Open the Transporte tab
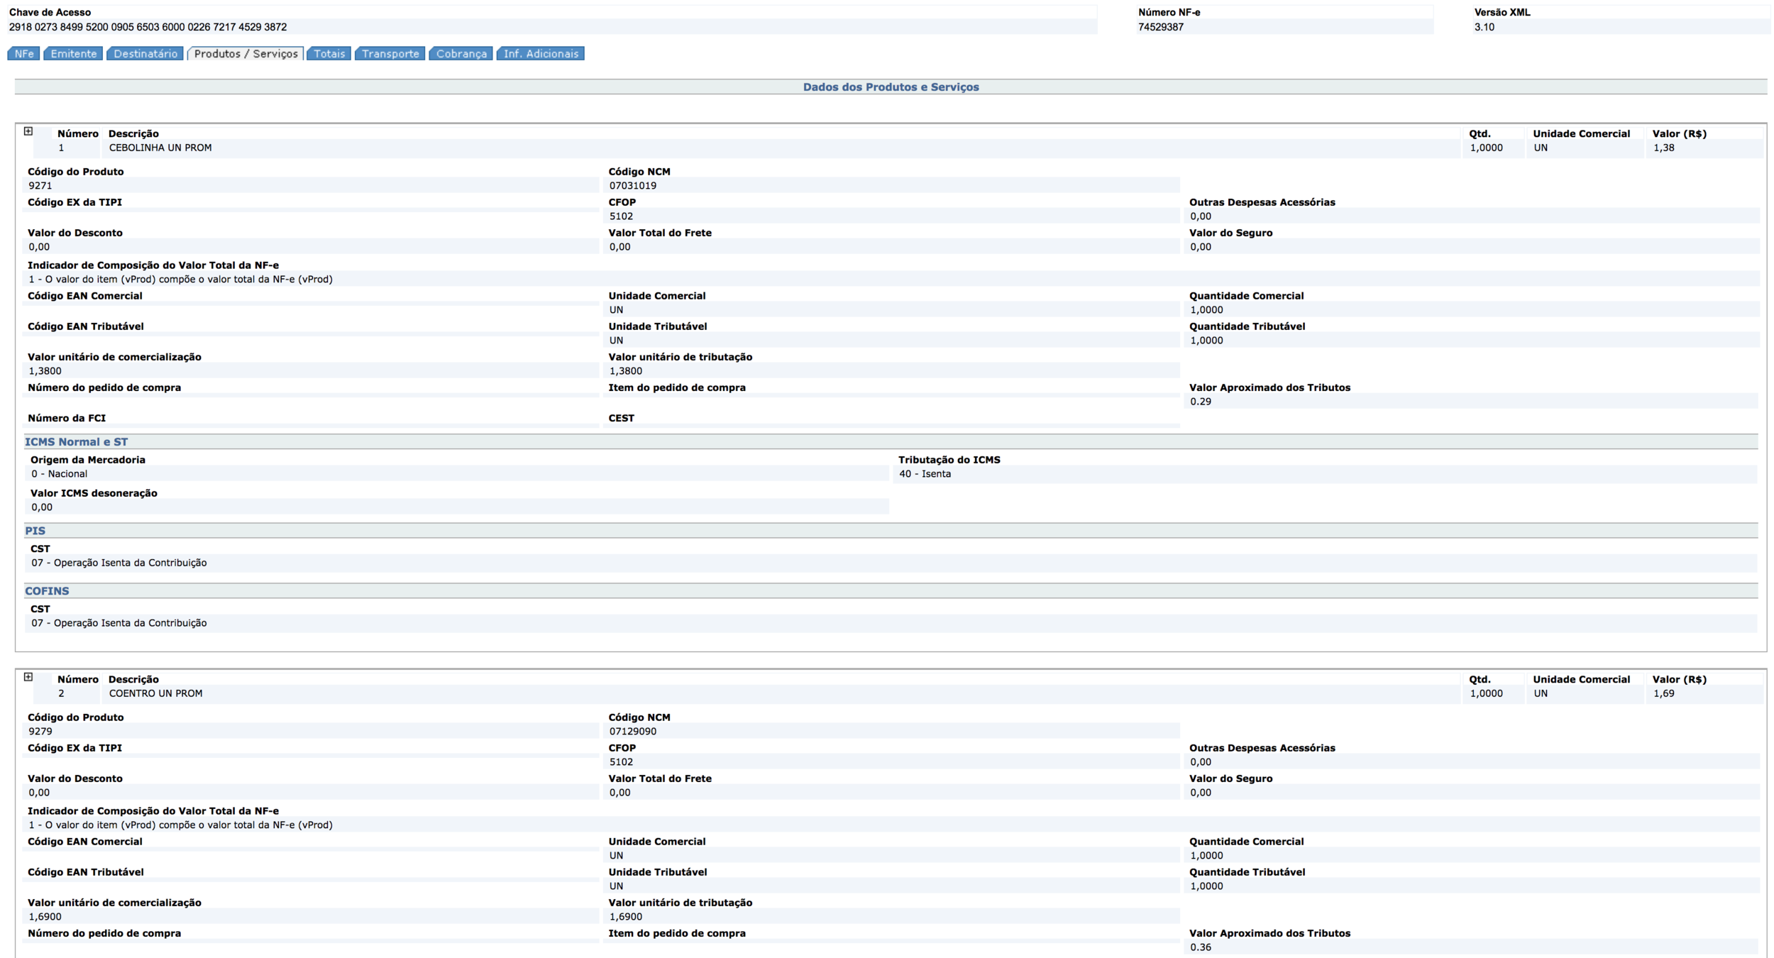The image size is (1774, 958). tap(390, 54)
